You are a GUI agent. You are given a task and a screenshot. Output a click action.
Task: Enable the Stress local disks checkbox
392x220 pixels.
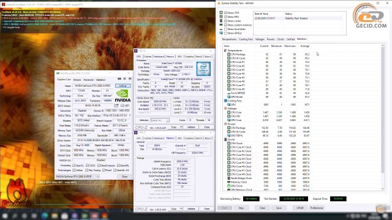click(226, 29)
